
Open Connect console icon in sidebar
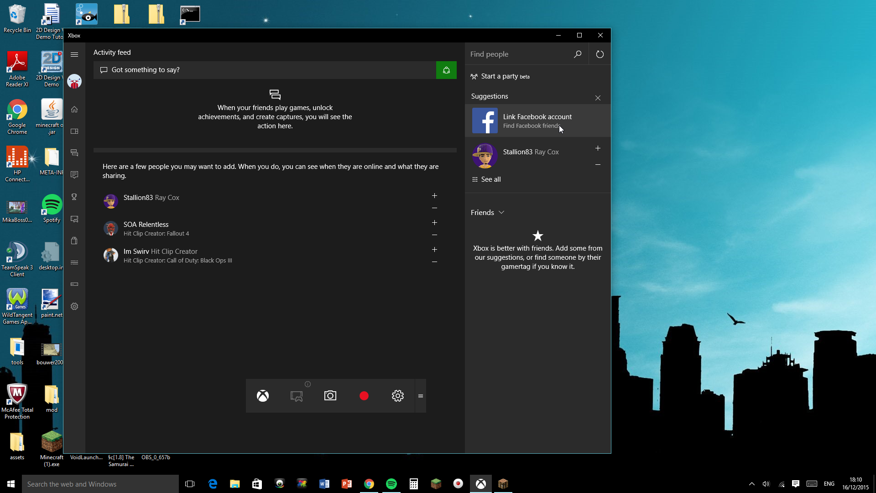[74, 284]
